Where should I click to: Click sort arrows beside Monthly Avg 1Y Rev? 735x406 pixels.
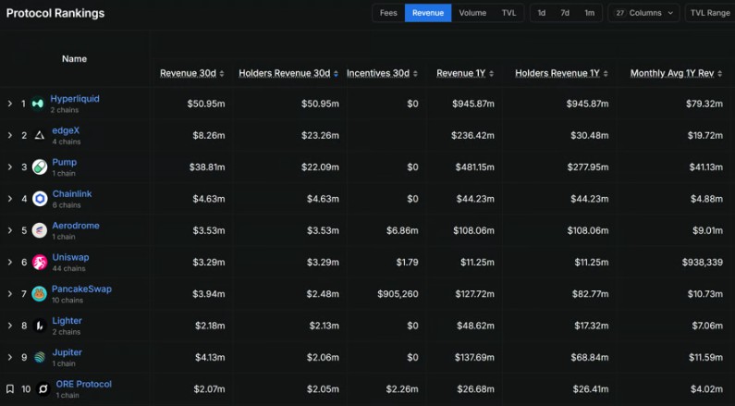click(719, 74)
